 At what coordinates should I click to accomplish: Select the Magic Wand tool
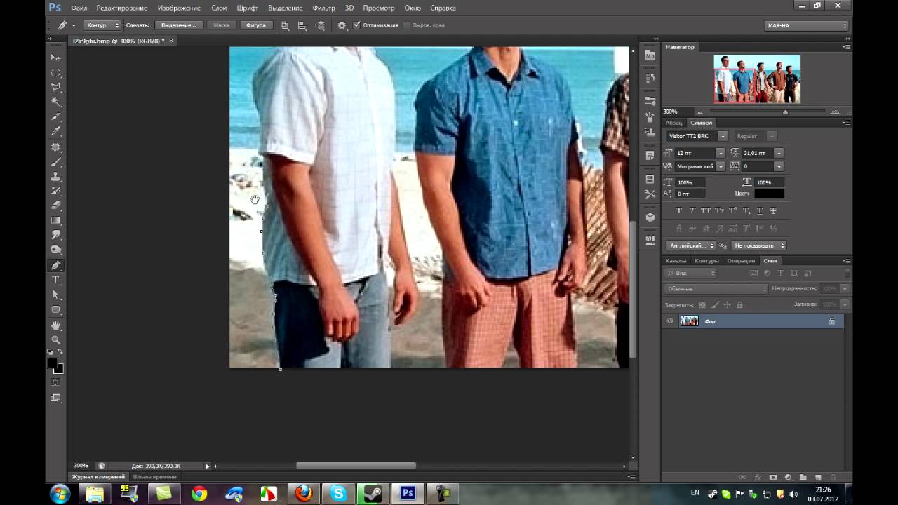tap(56, 102)
